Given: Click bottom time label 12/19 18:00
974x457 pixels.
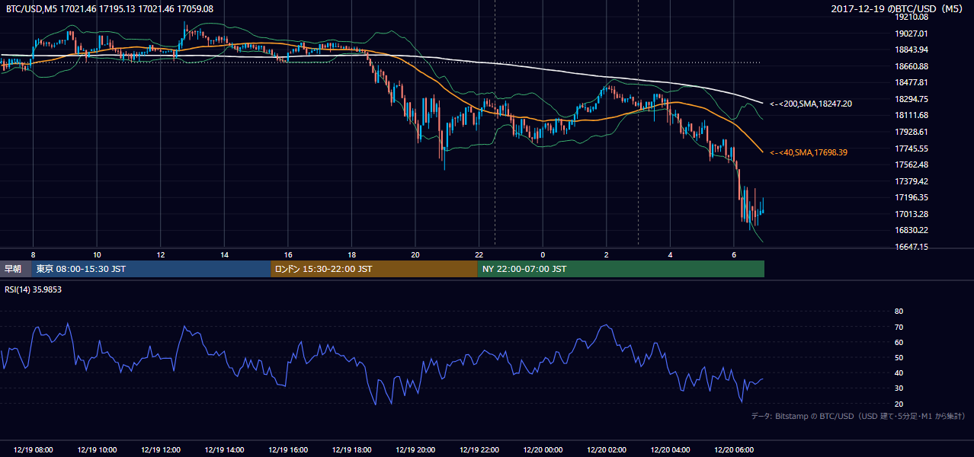Looking at the screenshot, I should [x=351, y=450].
